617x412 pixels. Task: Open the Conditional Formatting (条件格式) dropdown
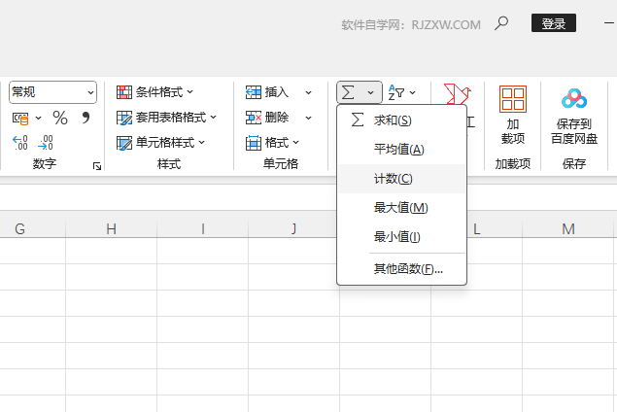[x=155, y=92]
